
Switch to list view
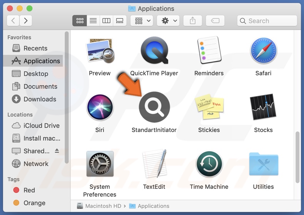[93, 20]
